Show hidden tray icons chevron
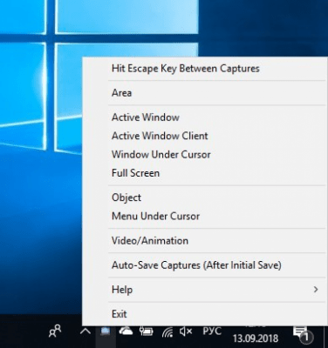The height and width of the screenshot is (348, 328). tap(85, 331)
